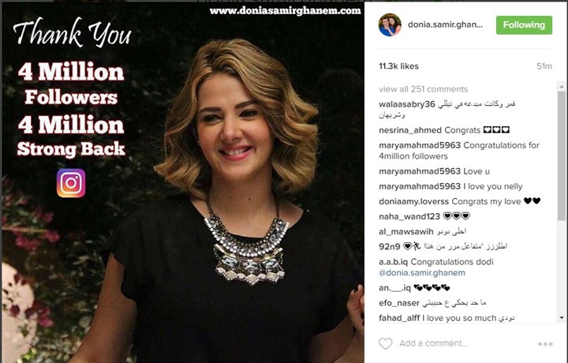Click the scrollbar down arrow in comments

[562, 318]
